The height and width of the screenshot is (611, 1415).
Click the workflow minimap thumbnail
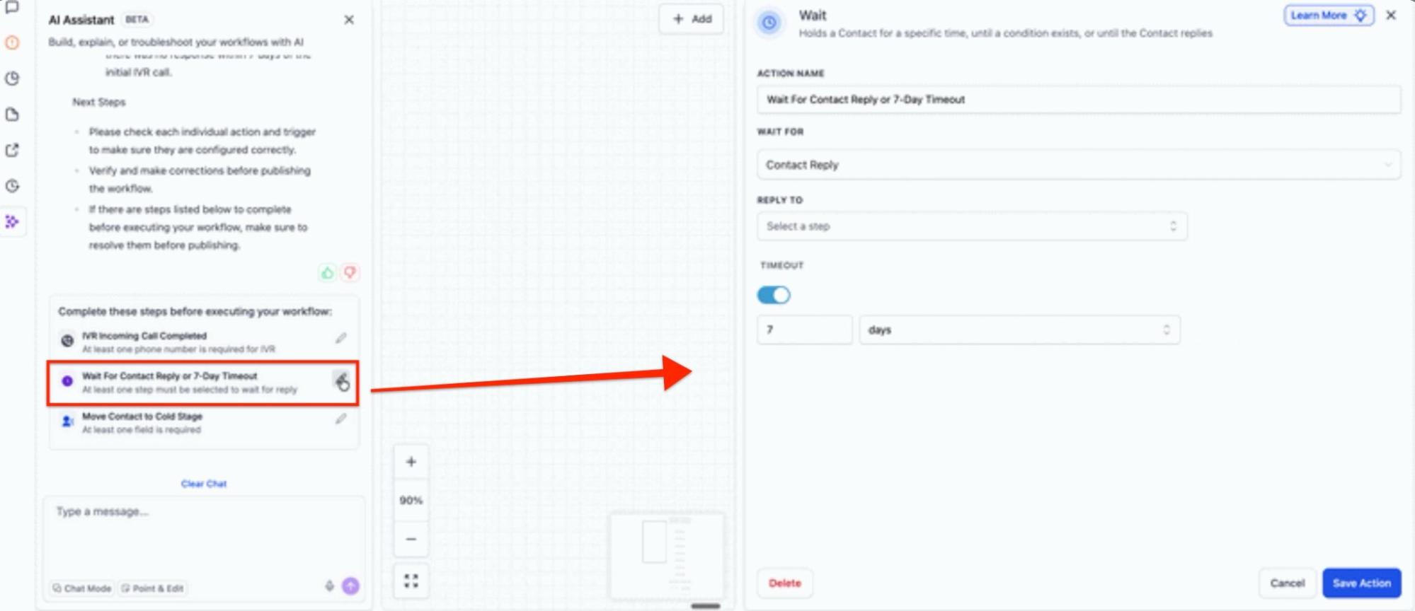coord(668,556)
